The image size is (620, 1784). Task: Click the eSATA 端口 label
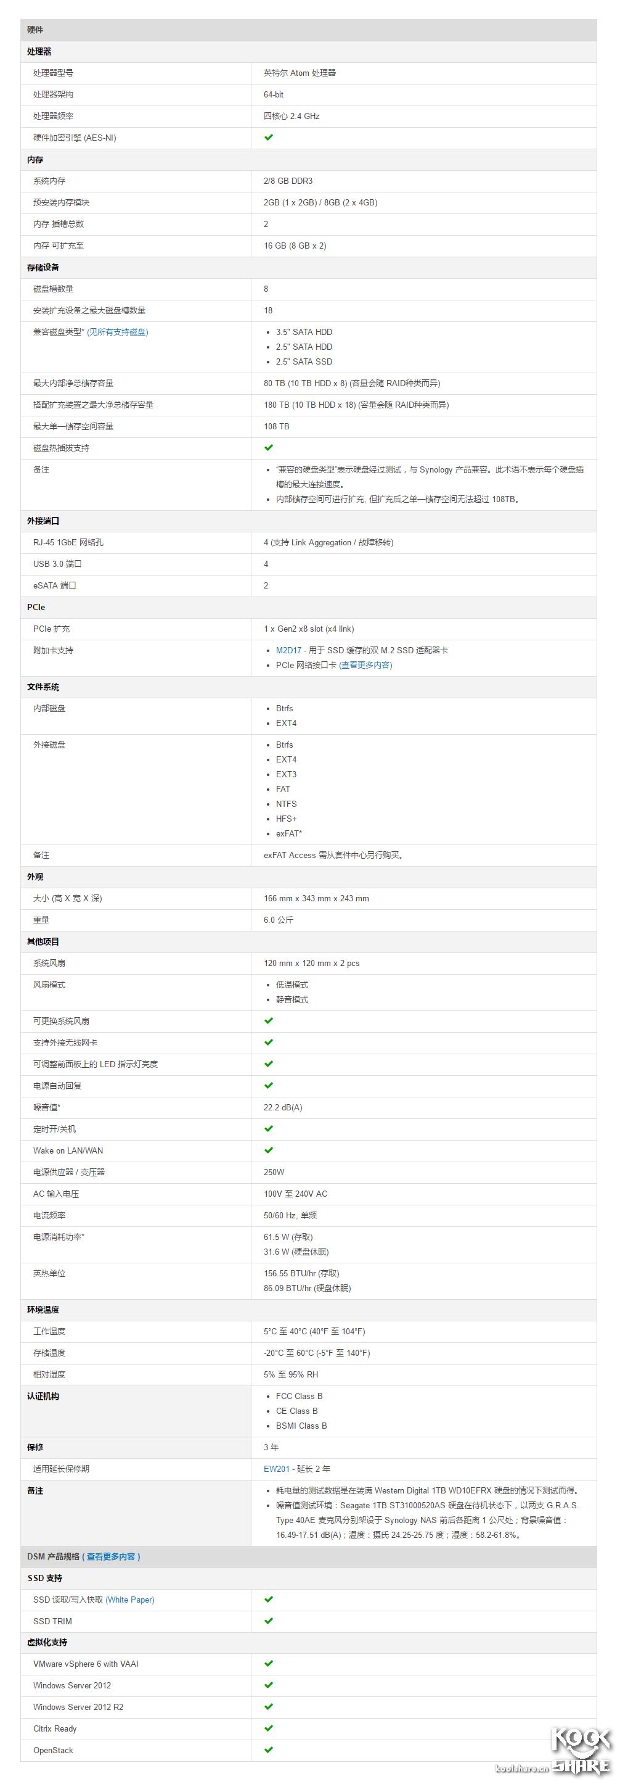[55, 586]
